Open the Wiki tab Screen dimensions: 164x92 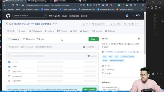pos(74,31)
